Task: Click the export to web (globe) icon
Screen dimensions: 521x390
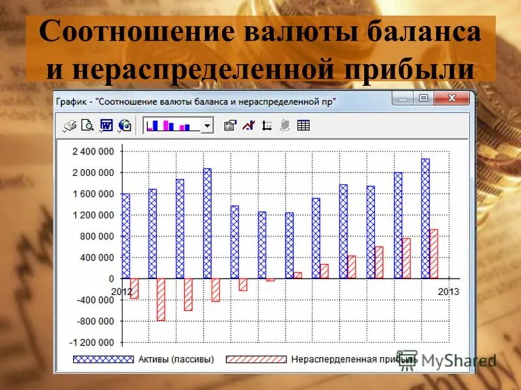Action: point(123,125)
